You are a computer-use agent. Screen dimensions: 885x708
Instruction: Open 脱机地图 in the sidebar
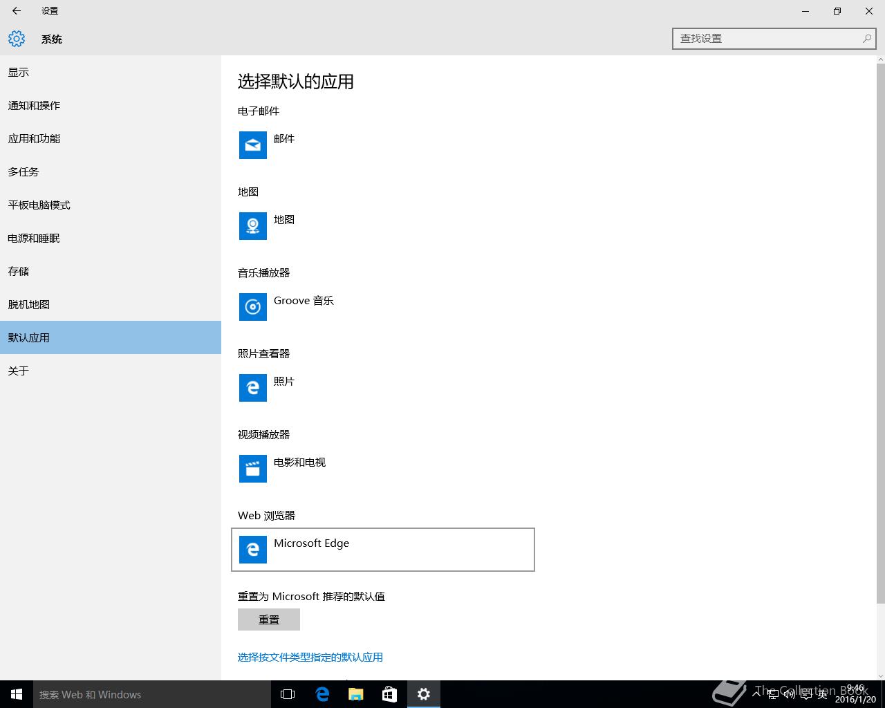tap(111, 304)
